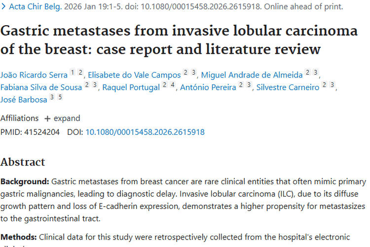
Task: Select author José Barbosa
Action: tap(23, 100)
